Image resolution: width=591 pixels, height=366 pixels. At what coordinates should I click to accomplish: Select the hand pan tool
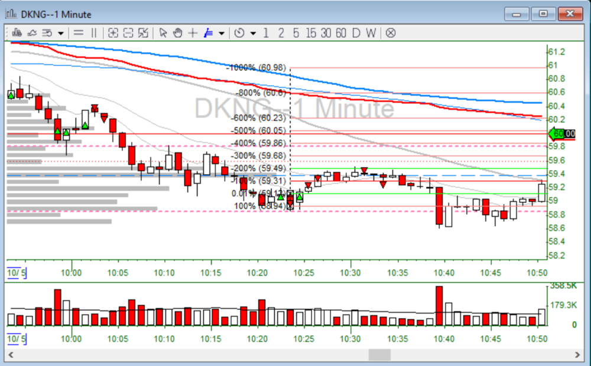click(178, 33)
